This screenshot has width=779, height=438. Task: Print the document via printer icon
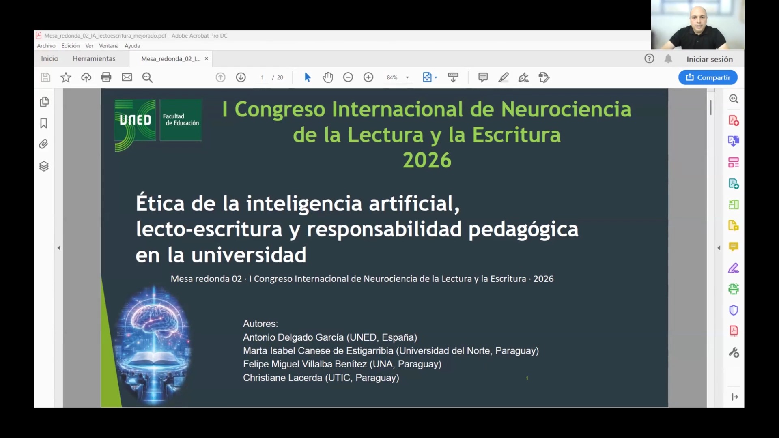pyautogui.click(x=106, y=77)
